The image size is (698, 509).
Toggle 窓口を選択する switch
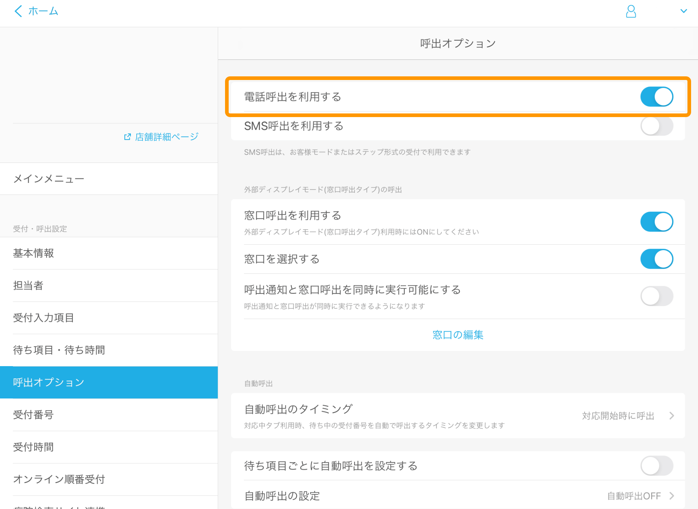657,259
